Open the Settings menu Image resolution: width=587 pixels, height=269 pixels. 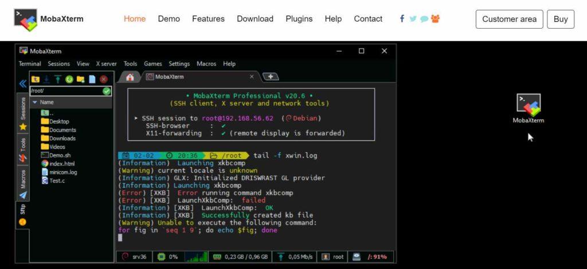[x=179, y=64]
